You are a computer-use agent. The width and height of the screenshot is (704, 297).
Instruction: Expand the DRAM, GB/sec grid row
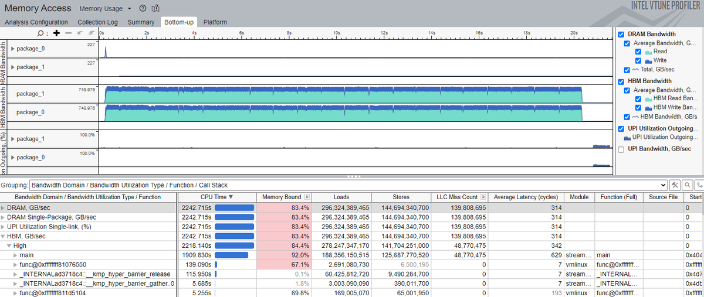[3, 208]
